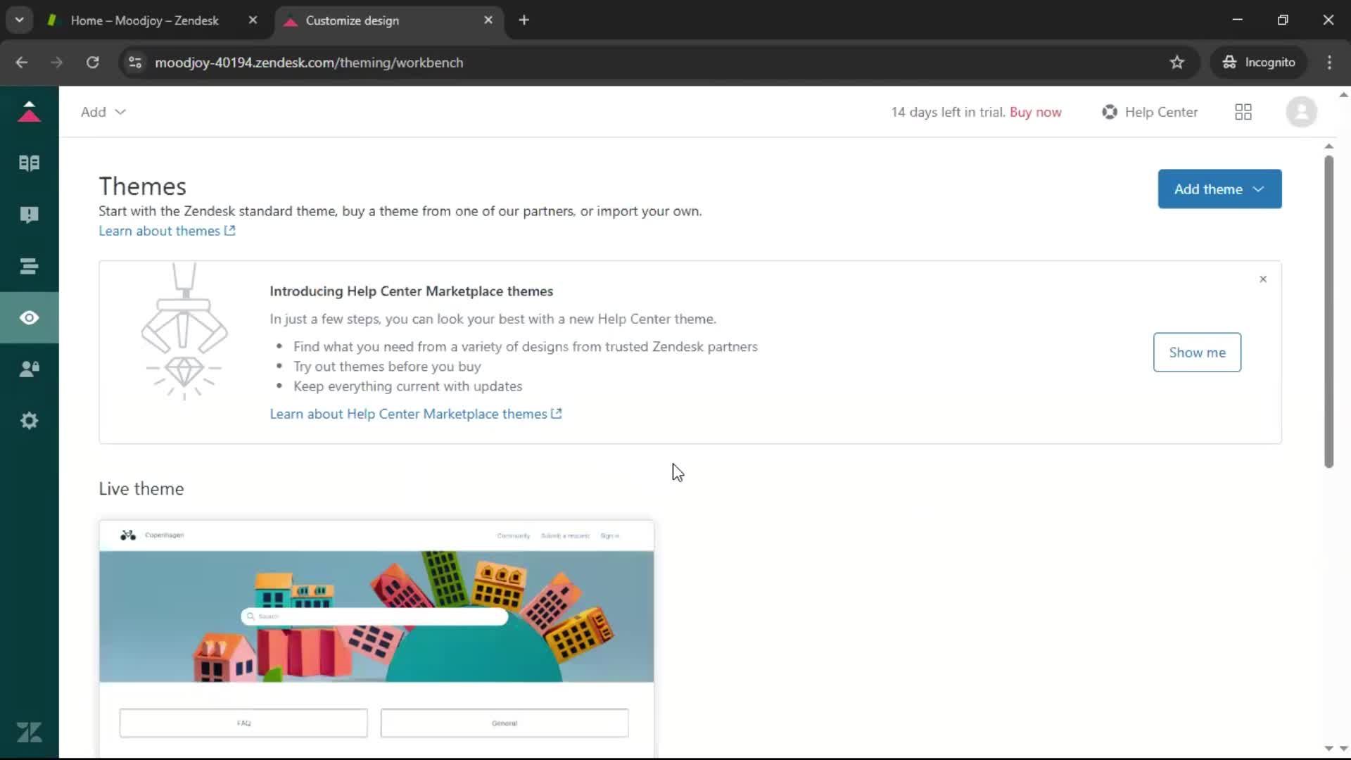
Task: Open the Guide home logo icon
Action: click(29, 112)
